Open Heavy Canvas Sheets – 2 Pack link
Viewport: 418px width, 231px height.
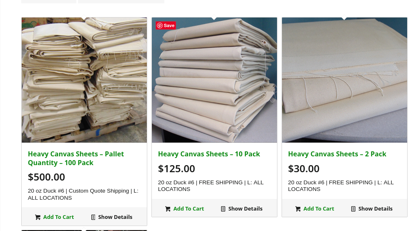pos(337,154)
